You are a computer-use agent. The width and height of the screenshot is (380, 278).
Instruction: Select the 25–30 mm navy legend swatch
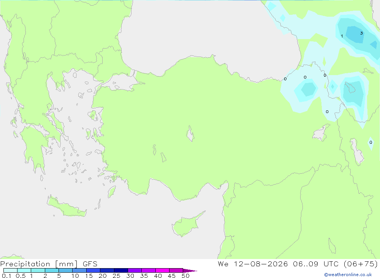point(121,270)
